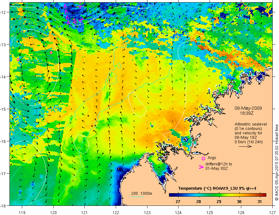279x215 pixels.
Task: Click the white closed contour near 121E, 16S
Action: pos(81,144)
